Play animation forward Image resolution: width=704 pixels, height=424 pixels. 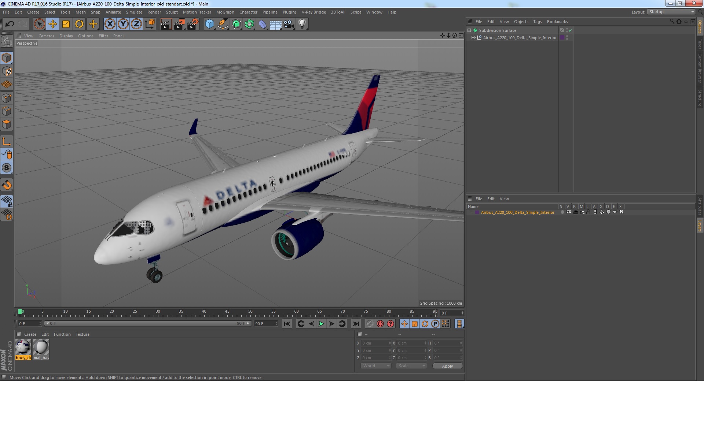pyautogui.click(x=321, y=324)
